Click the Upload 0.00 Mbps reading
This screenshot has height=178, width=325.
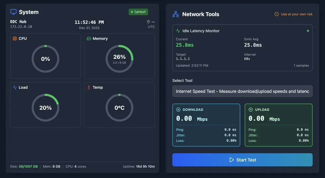264,119
